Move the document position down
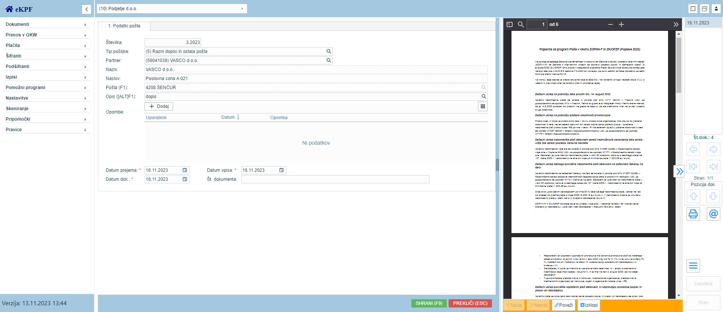 click(x=714, y=196)
